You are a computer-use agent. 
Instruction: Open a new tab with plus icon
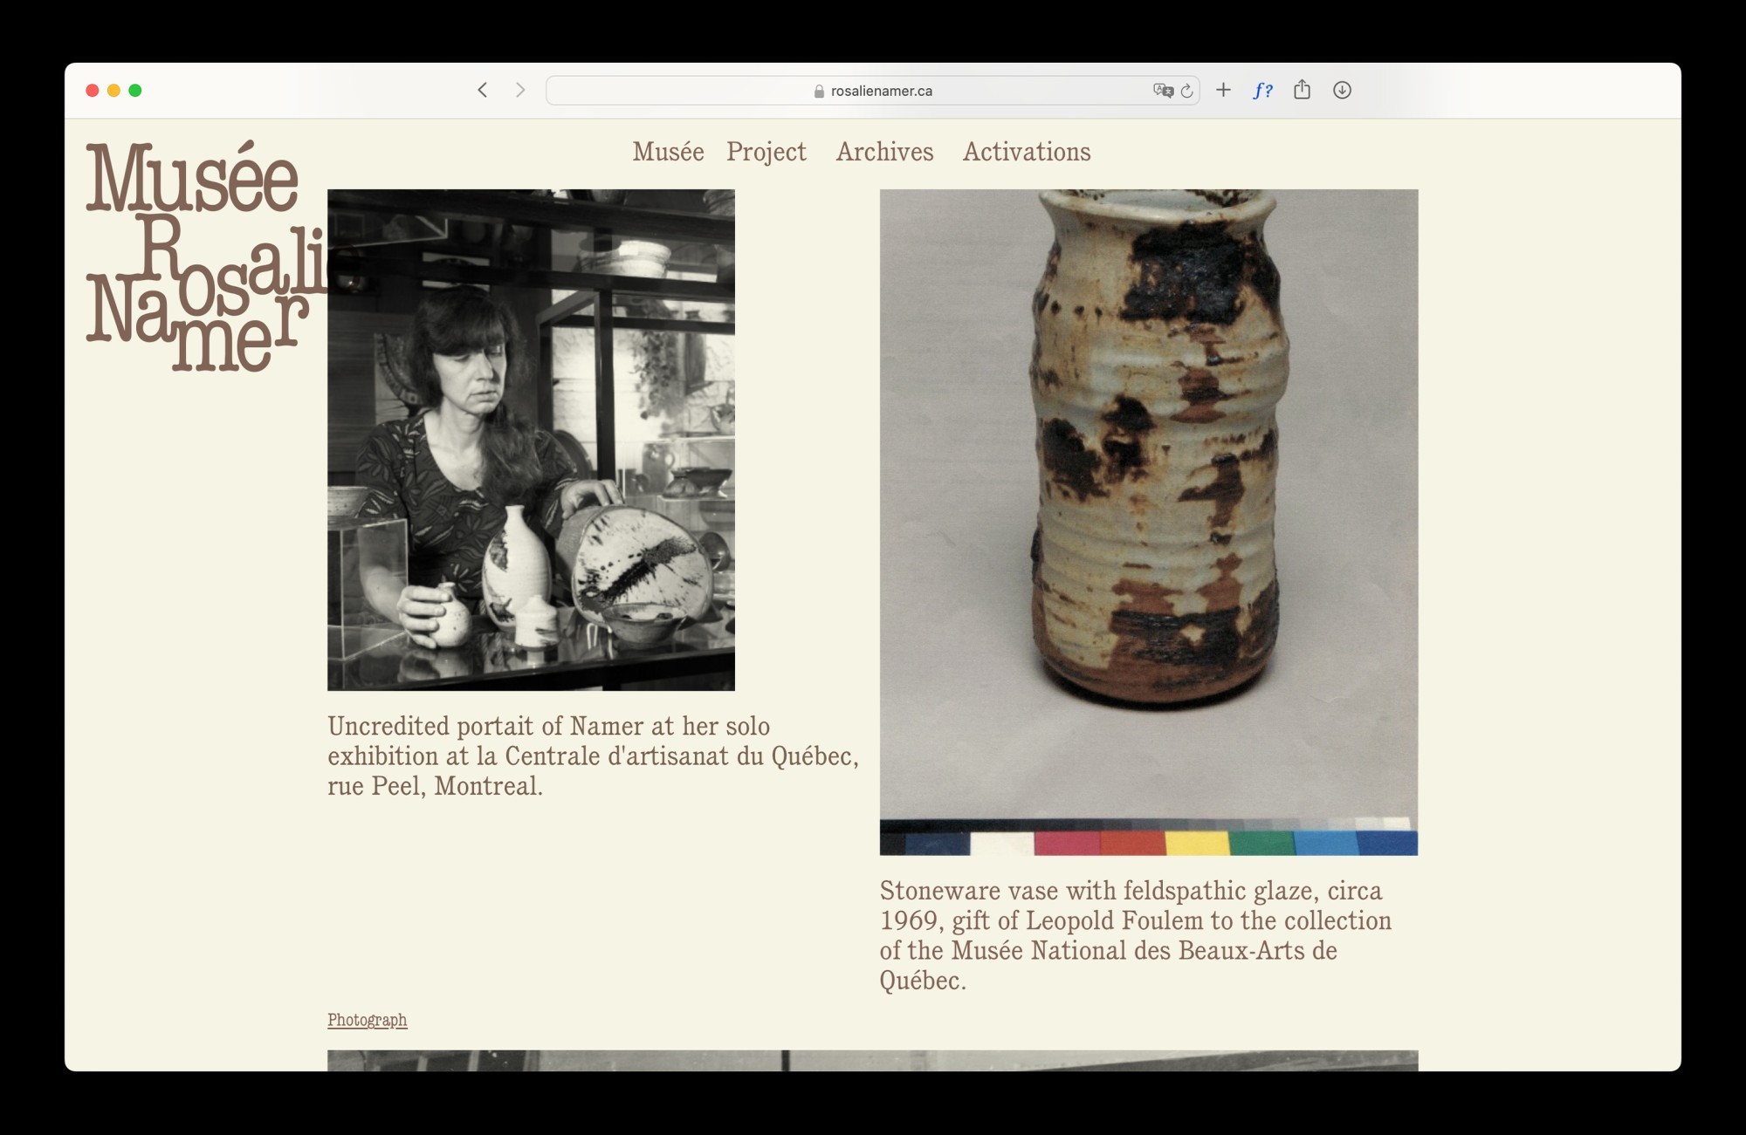[x=1223, y=90]
